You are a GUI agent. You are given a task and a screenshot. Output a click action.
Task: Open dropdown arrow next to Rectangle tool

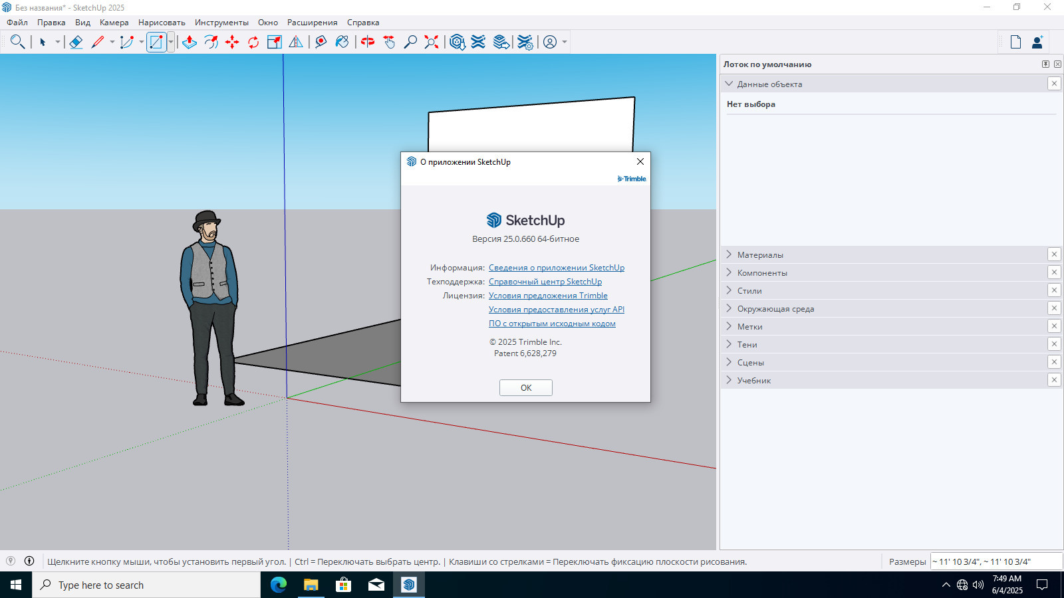pyautogui.click(x=171, y=42)
